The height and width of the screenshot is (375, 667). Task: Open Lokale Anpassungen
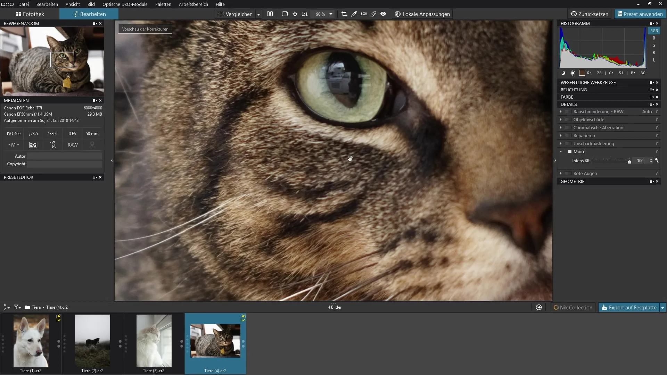(x=422, y=14)
